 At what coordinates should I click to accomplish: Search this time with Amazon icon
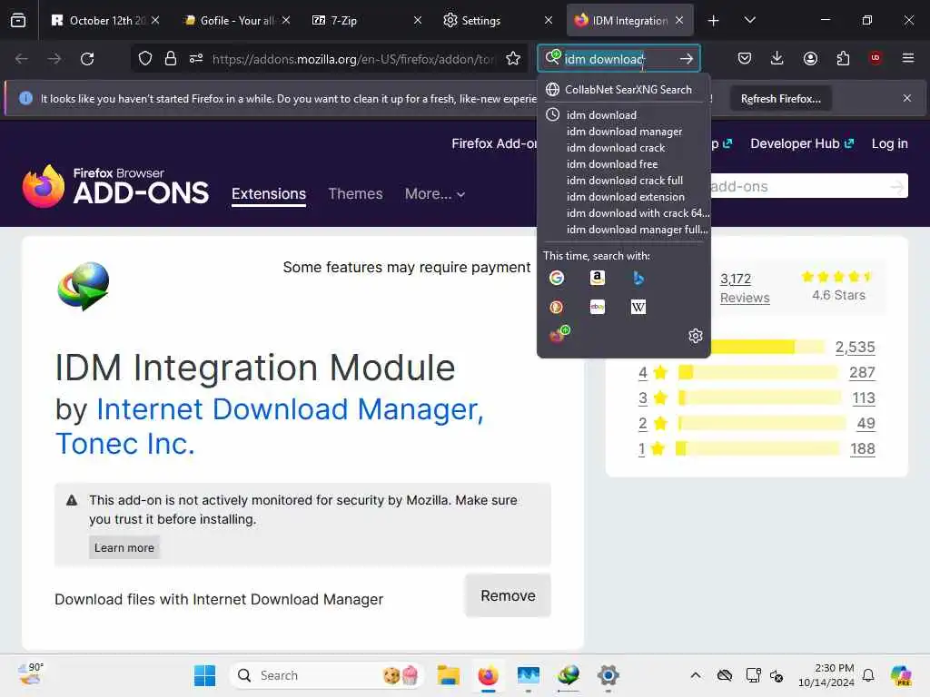click(598, 278)
